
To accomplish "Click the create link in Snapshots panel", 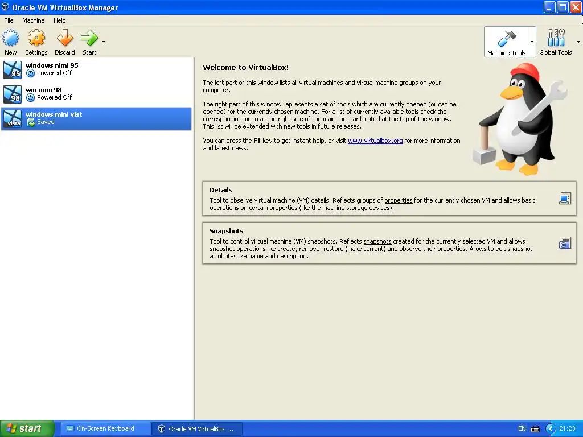I will [x=286, y=249].
